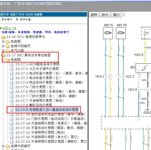
Task: Open 23.17.6 门锁示意图（左）
Action: click(35, 87)
